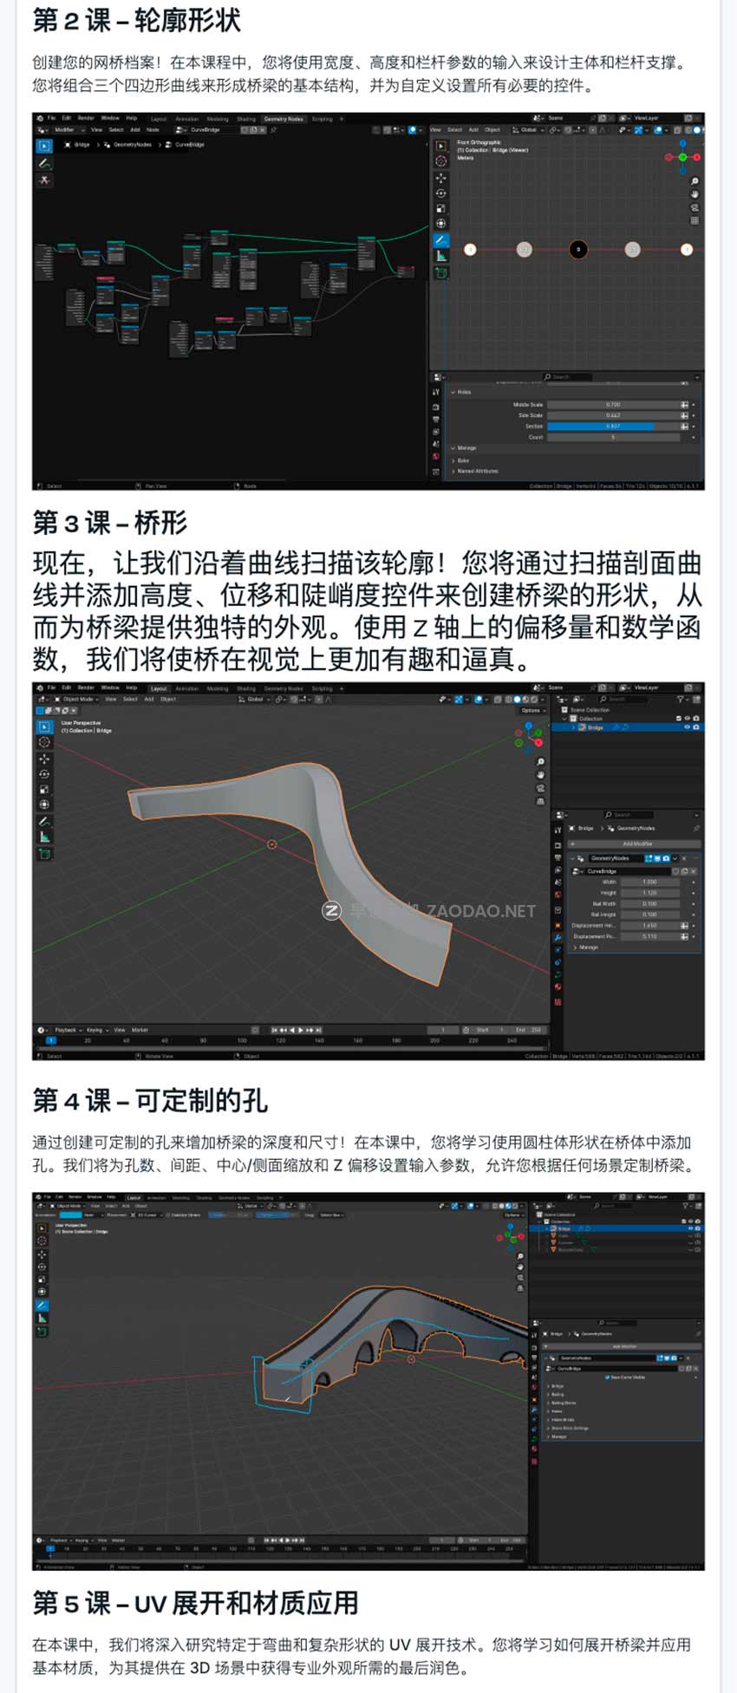Click the Add Cube tool in Lesson 2 viewport

point(440,272)
